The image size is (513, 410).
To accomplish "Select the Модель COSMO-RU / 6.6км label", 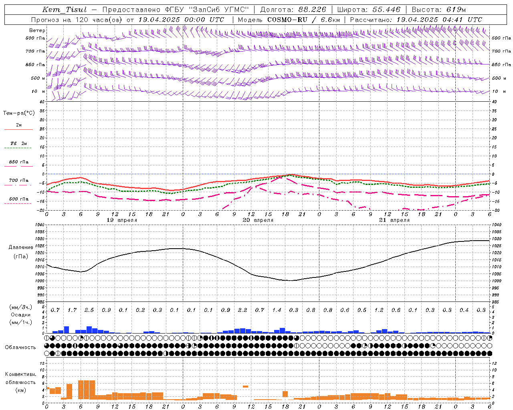I will click(x=289, y=20).
